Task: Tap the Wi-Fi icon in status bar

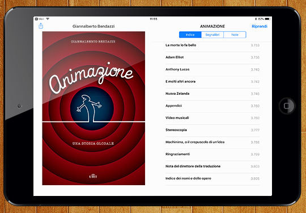Action: coord(48,19)
